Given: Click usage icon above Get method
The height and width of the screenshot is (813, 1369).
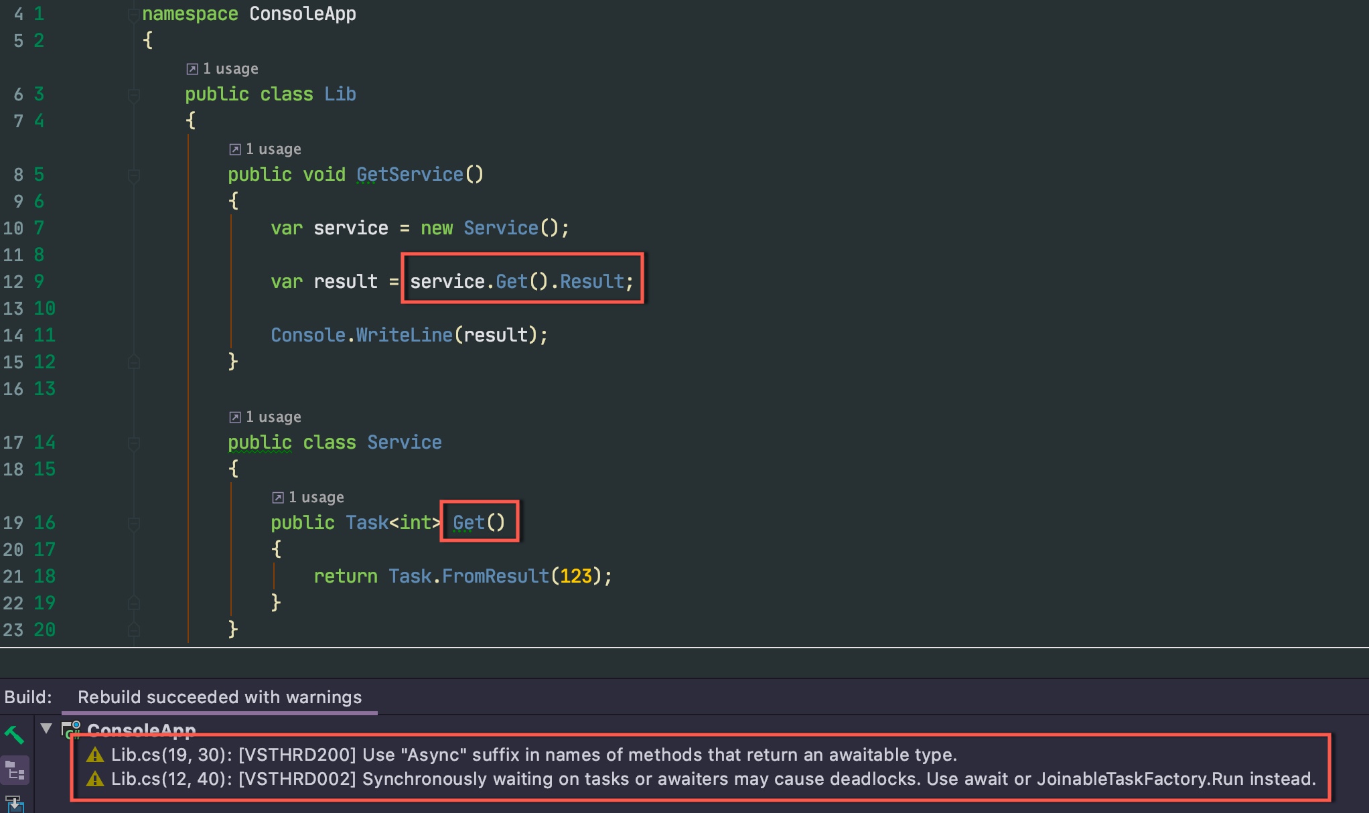Looking at the screenshot, I should [x=278, y=498].
